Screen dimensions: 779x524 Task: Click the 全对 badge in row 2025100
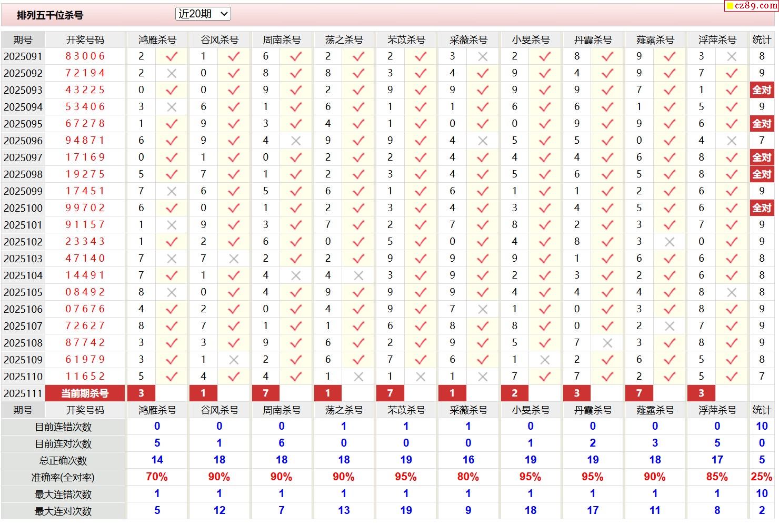pos(762,208)
